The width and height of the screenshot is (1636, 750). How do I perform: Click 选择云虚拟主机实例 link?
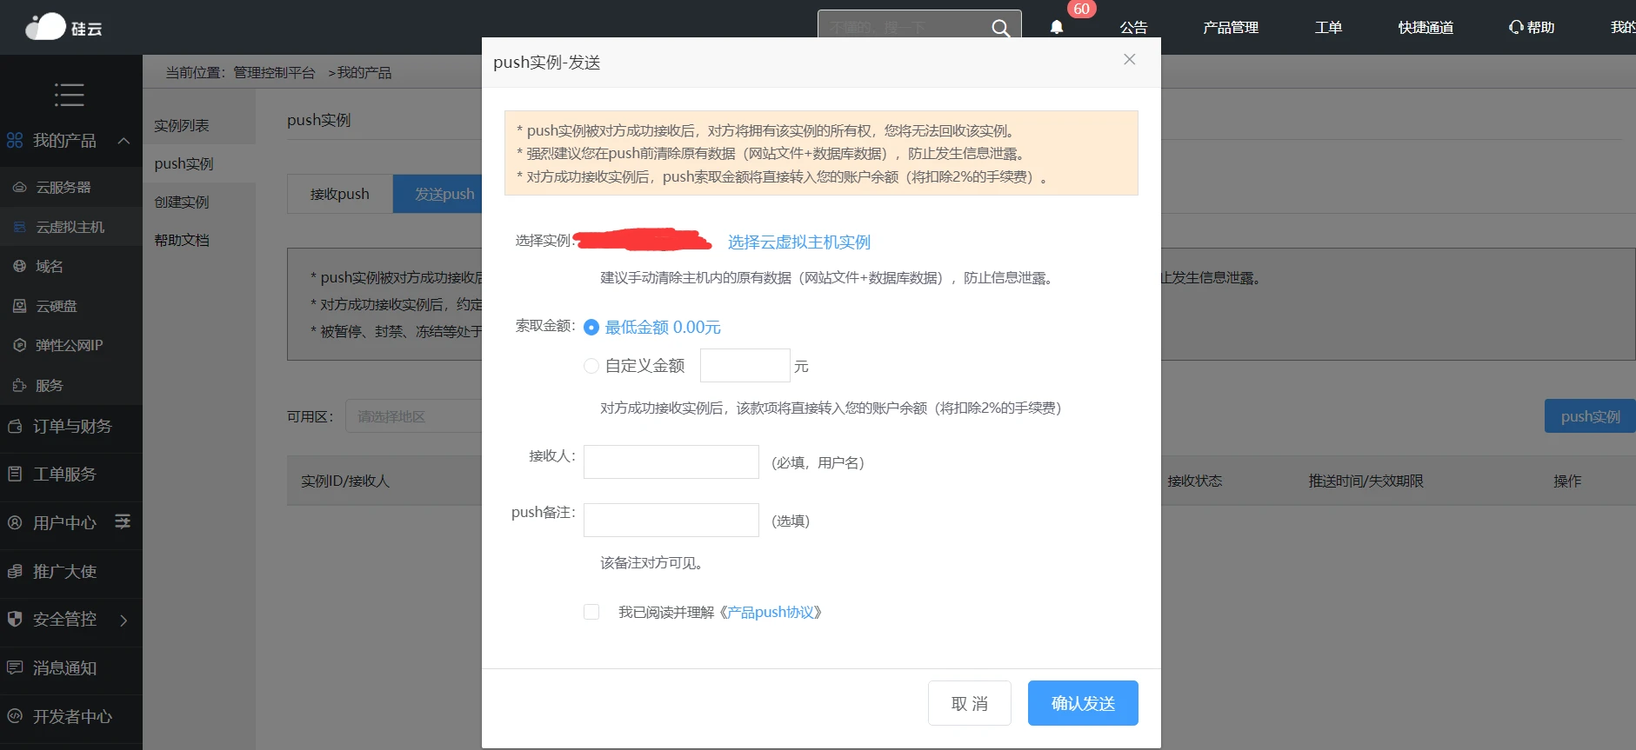(x=799, y=242)
